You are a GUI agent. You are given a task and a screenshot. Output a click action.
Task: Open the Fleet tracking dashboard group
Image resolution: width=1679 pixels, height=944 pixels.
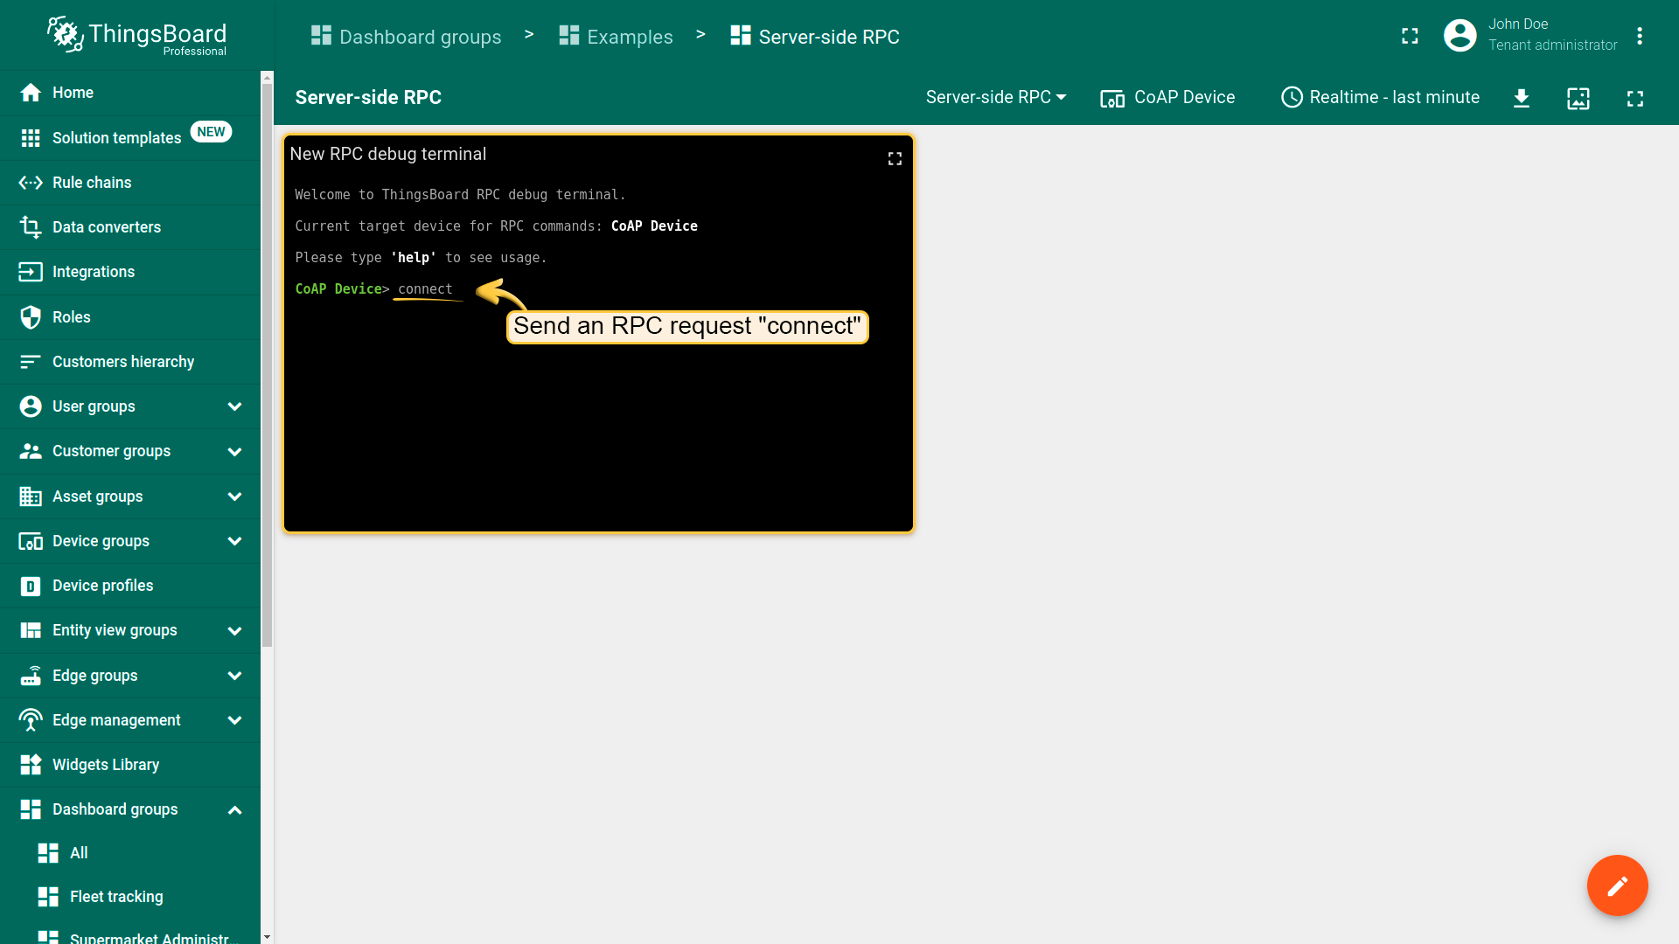pos(116,897)
